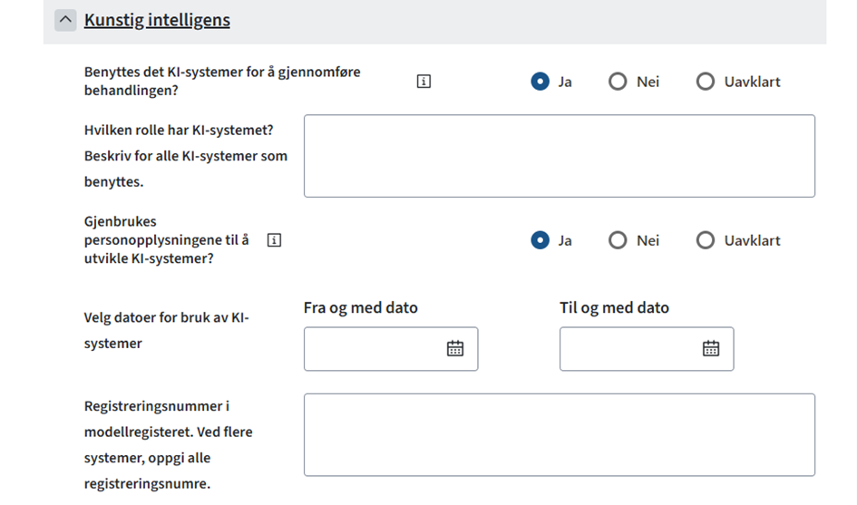This screenshot has height=505, width=857.
Task: Click the KI-systemet rolle text area
Action: (559, 156)
